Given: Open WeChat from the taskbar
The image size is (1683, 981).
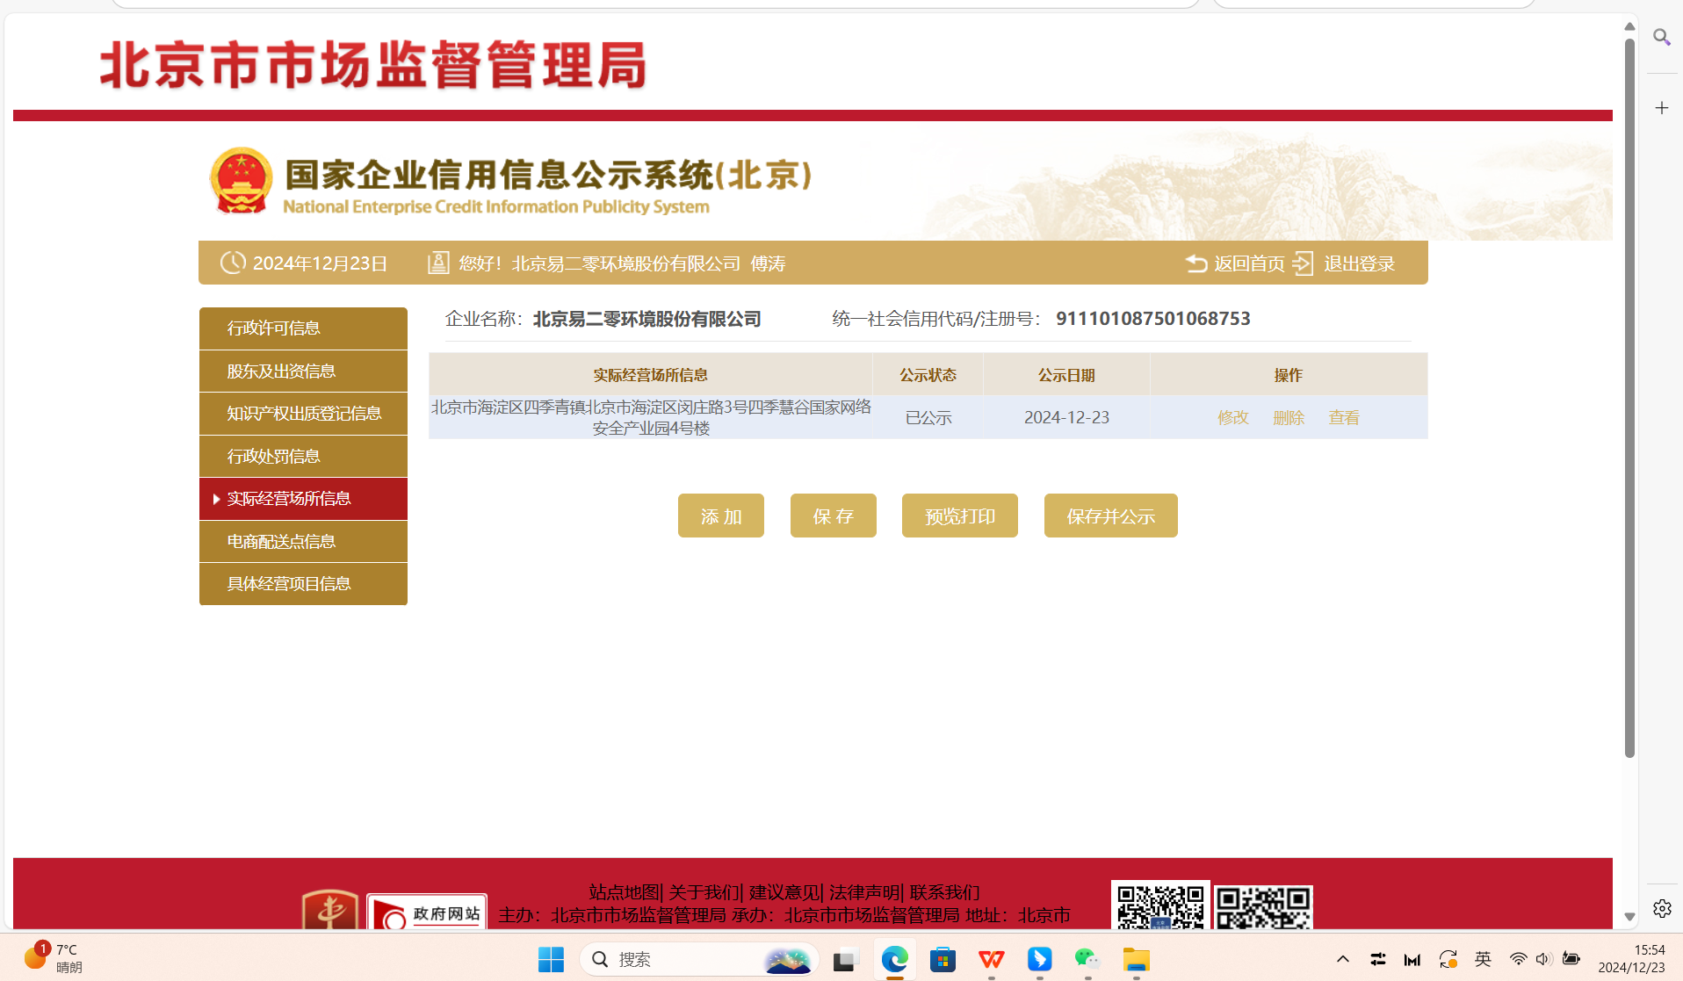Looking at the screenshot, I should coord(1087,959).
